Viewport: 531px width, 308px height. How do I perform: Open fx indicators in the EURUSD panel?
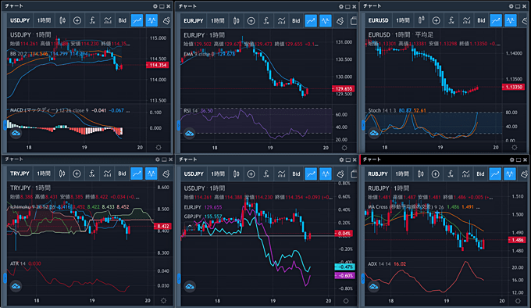click(451, 20)
